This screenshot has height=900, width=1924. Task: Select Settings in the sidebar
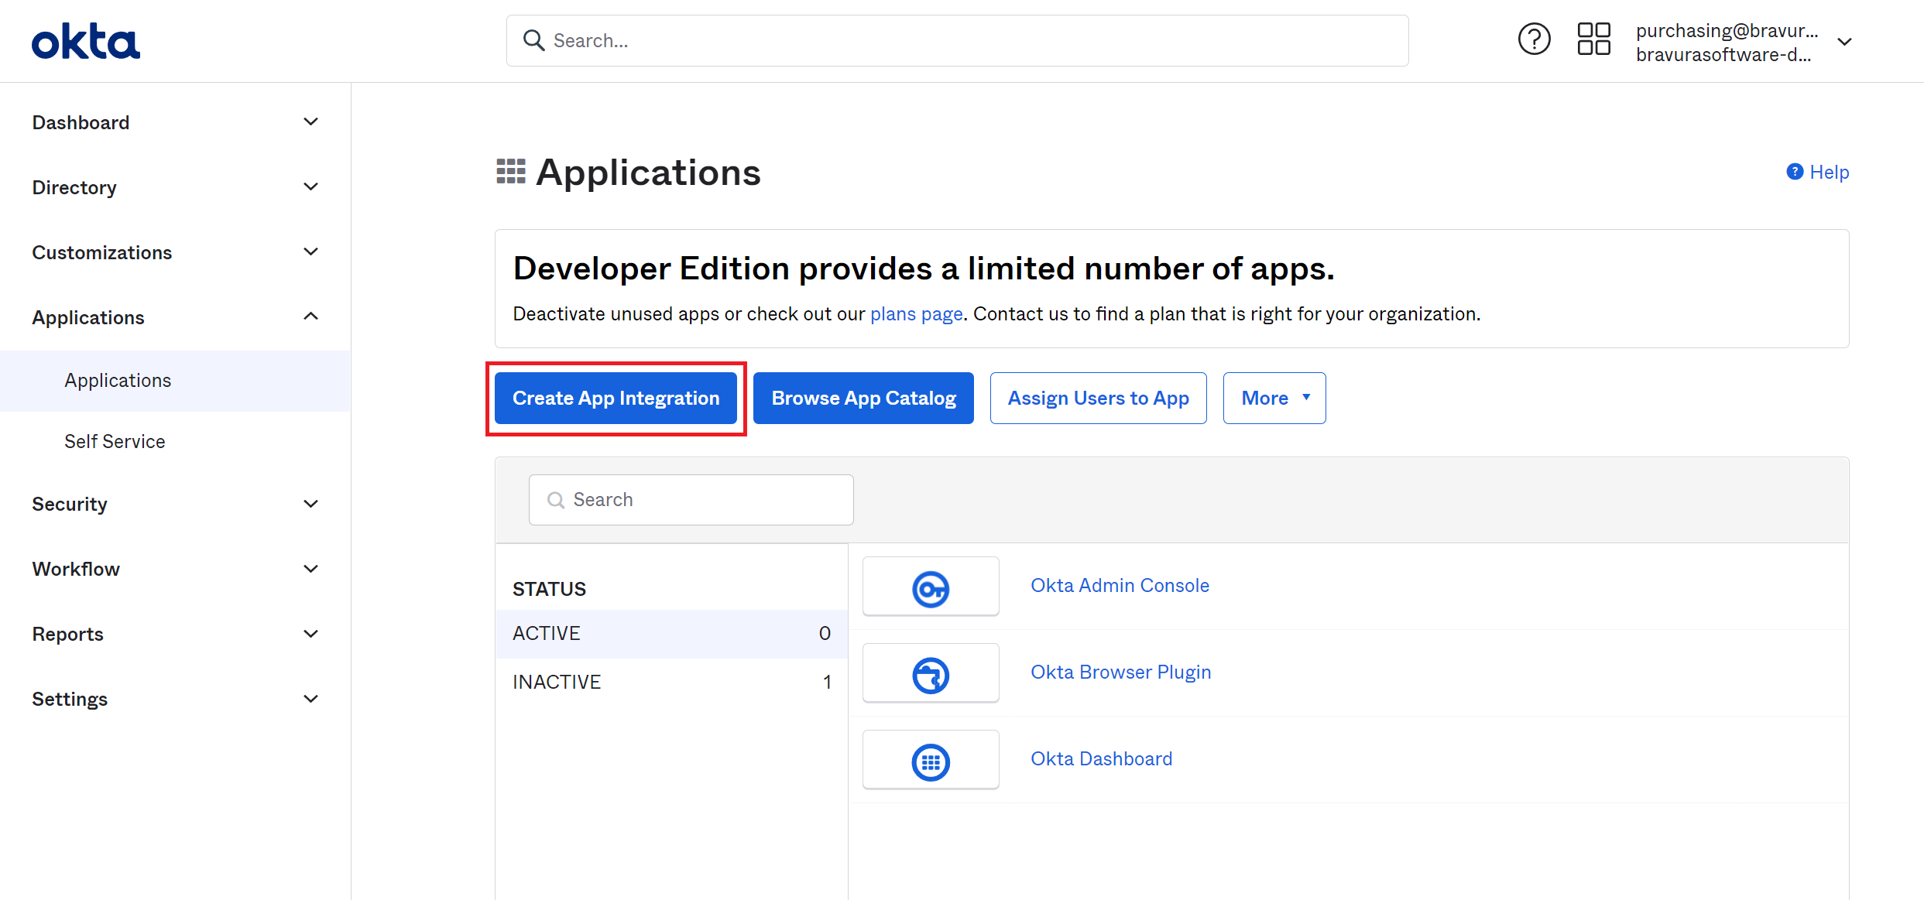pos(70,700)
